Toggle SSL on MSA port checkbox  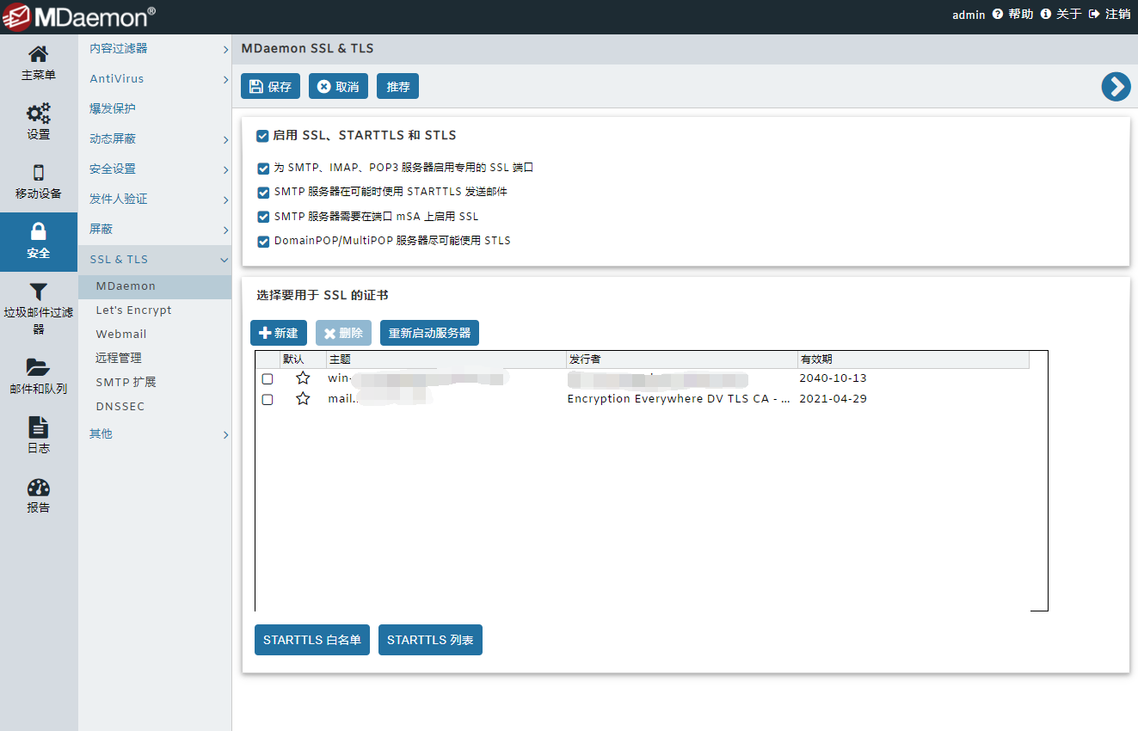(263, 217)
